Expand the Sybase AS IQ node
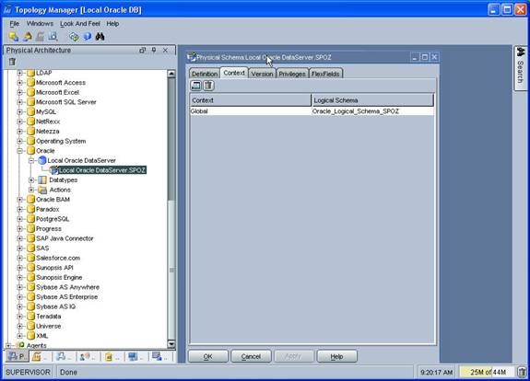Image resolution: width=530 pixels, height=381 pixels. 19,306
